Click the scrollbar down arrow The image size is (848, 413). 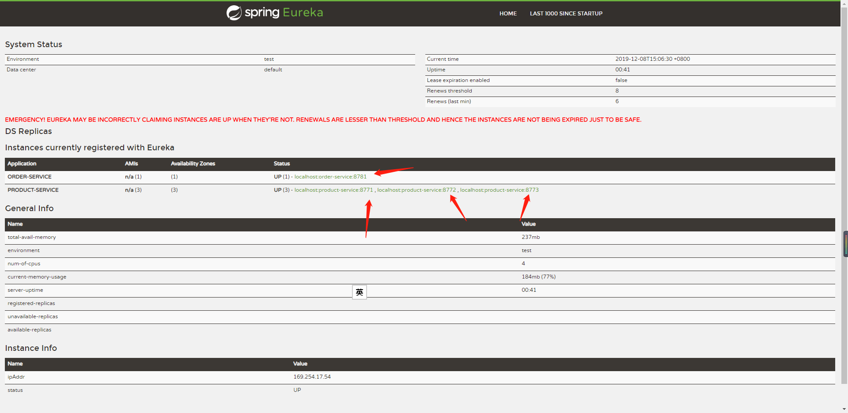coord(845,409)
